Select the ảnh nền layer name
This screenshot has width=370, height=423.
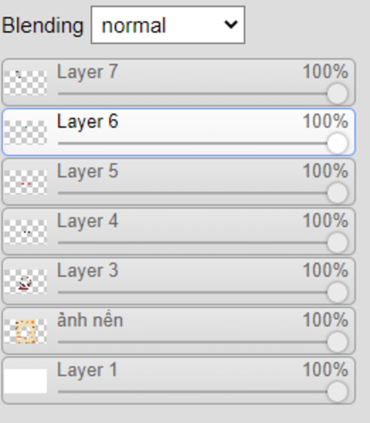coord(90,320)
